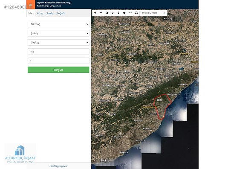This screenshot has height=169, width=225.
Task: Click the Hacıköy label on the map
Action: [168, 19]
